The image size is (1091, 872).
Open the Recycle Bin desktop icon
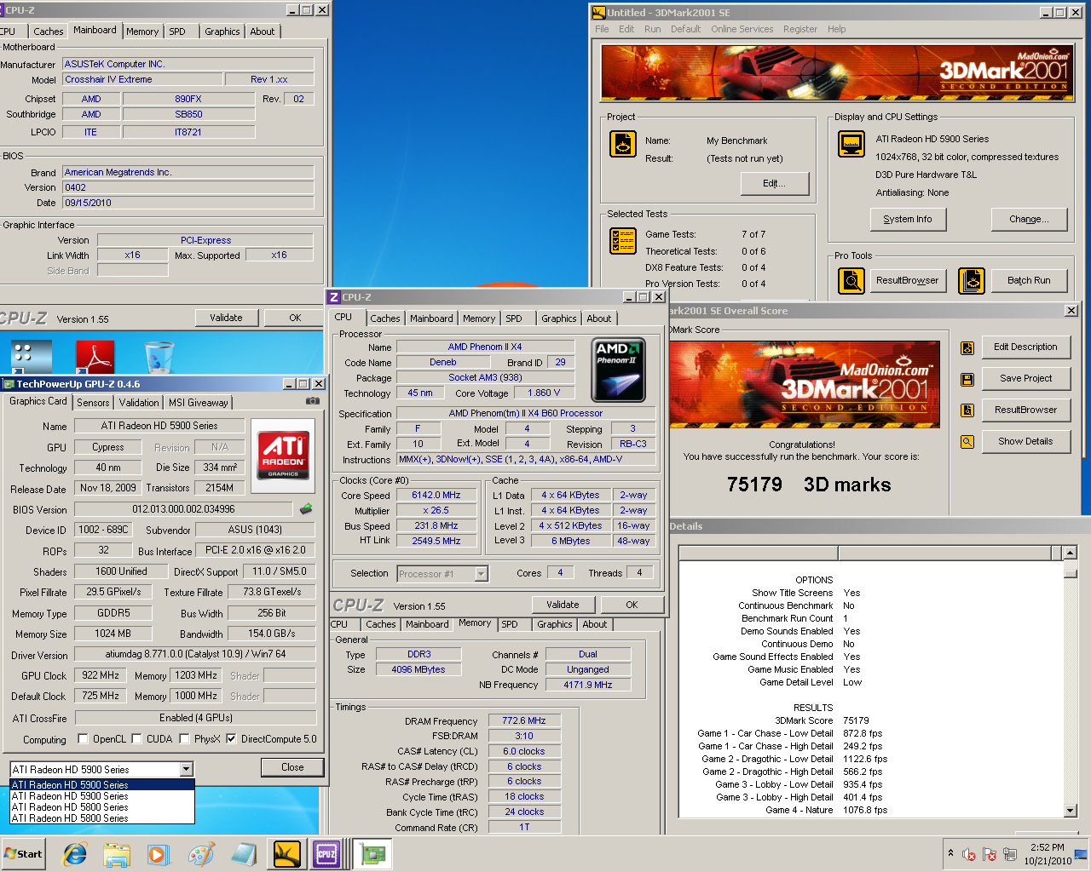click(159, 356)
